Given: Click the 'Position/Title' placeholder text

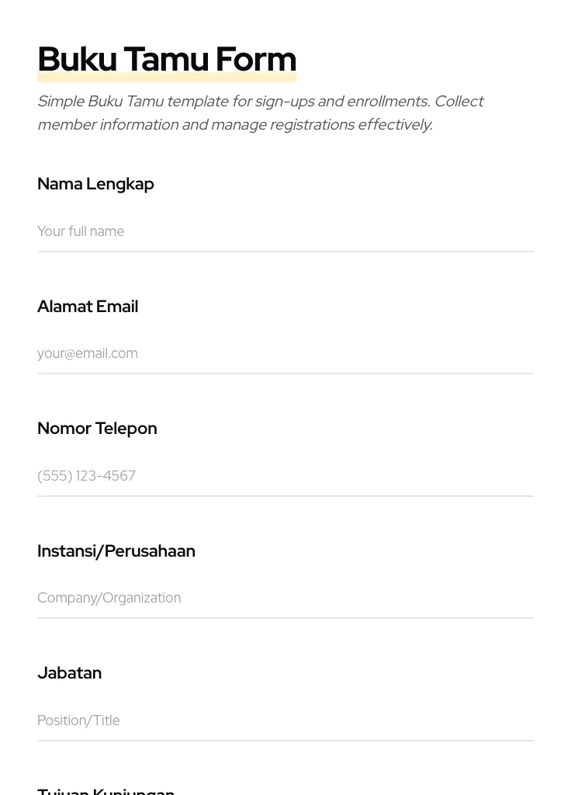Looking at the screenshot, I should point(78,720).
